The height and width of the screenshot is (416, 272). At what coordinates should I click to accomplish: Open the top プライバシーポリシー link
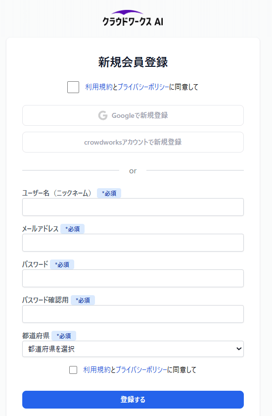pyautogui.click(x=143, y=87)
